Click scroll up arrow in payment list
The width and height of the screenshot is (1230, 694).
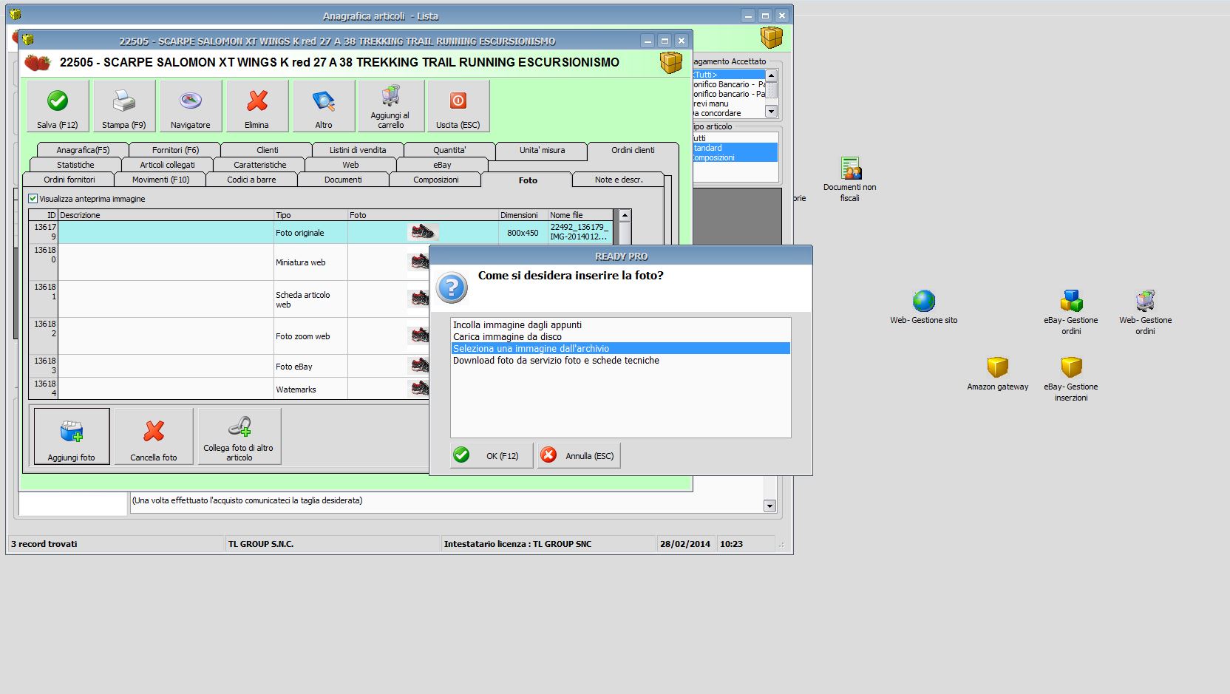tap(771, 75)
